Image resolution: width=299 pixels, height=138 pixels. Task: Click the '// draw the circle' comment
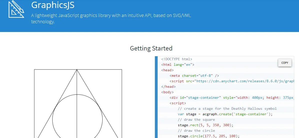pyautogui.click(x=196, y=131)
